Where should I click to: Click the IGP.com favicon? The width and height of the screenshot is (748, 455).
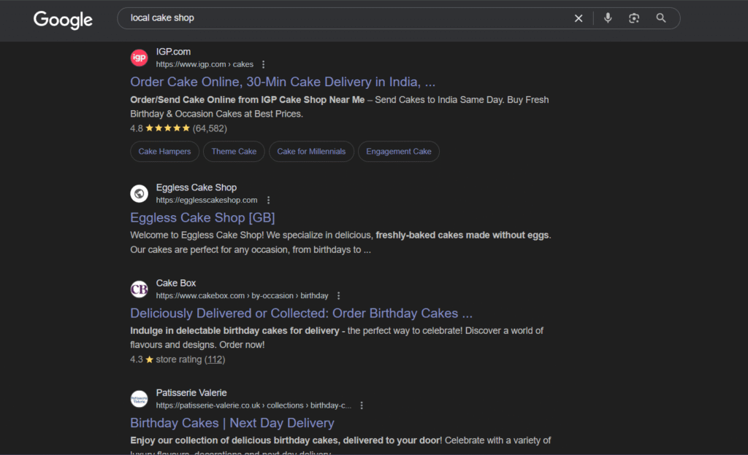point(140,58)
